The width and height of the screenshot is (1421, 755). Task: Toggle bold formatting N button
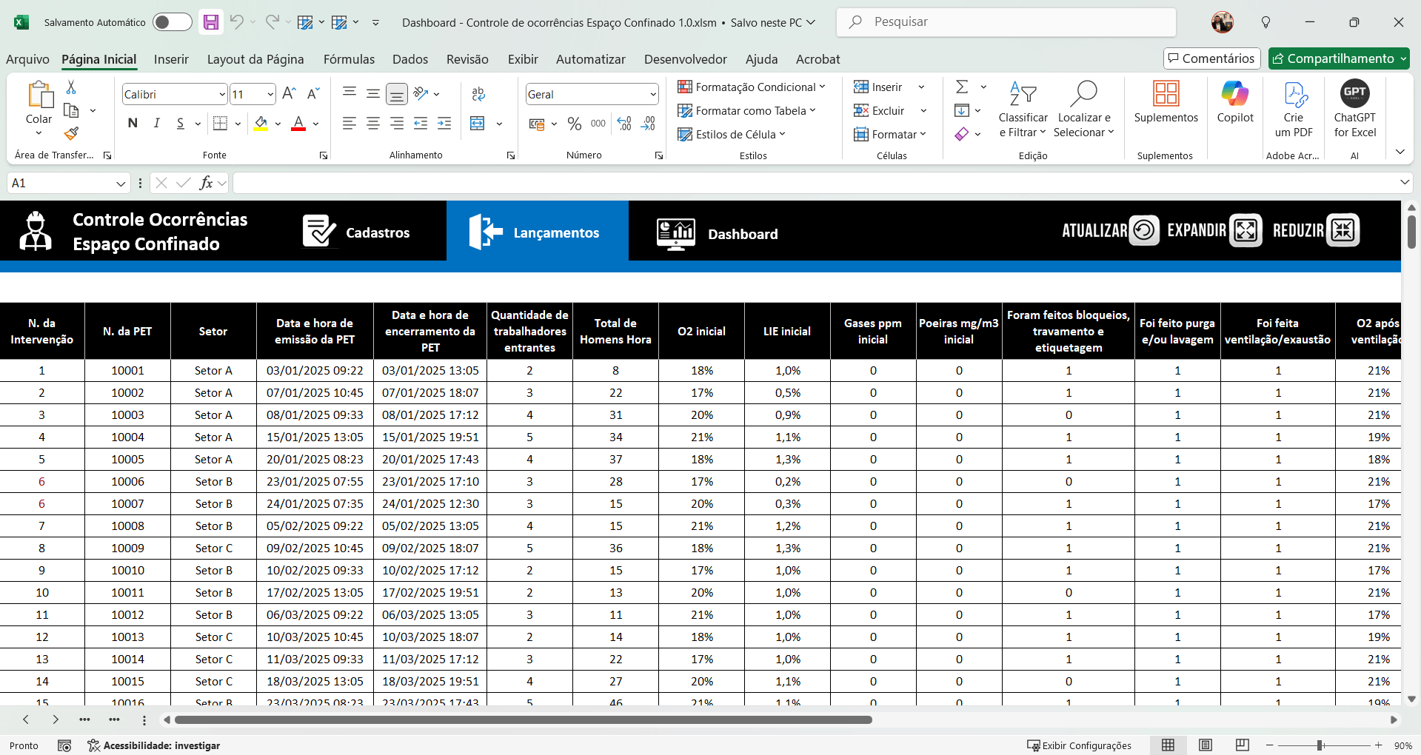tap(133, 124)
